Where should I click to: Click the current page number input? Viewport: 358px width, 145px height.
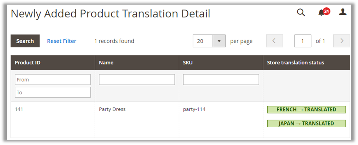pos(303,41)
